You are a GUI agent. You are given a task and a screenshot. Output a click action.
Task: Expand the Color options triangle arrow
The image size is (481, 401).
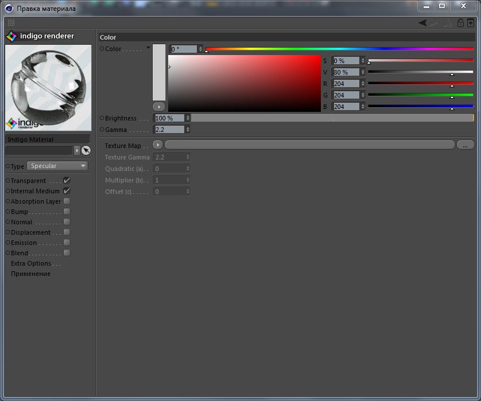point(148,48)
